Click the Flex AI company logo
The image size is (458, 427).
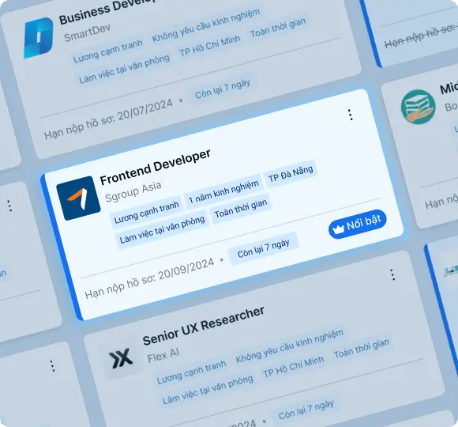pos(121,357)
